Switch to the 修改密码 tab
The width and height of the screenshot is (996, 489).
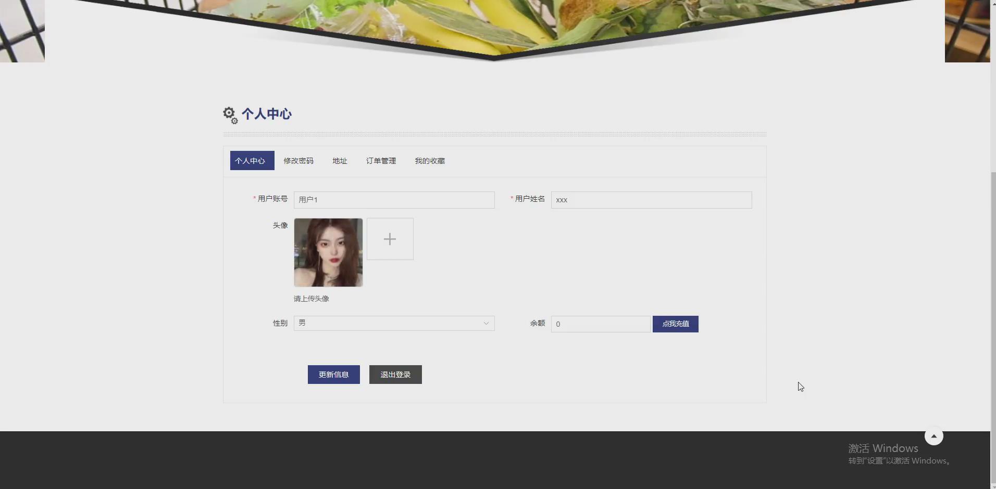pos(298,161)
